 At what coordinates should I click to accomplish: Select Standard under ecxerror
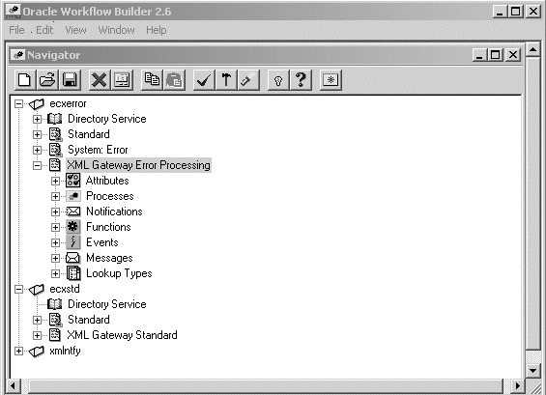[89, 134]
